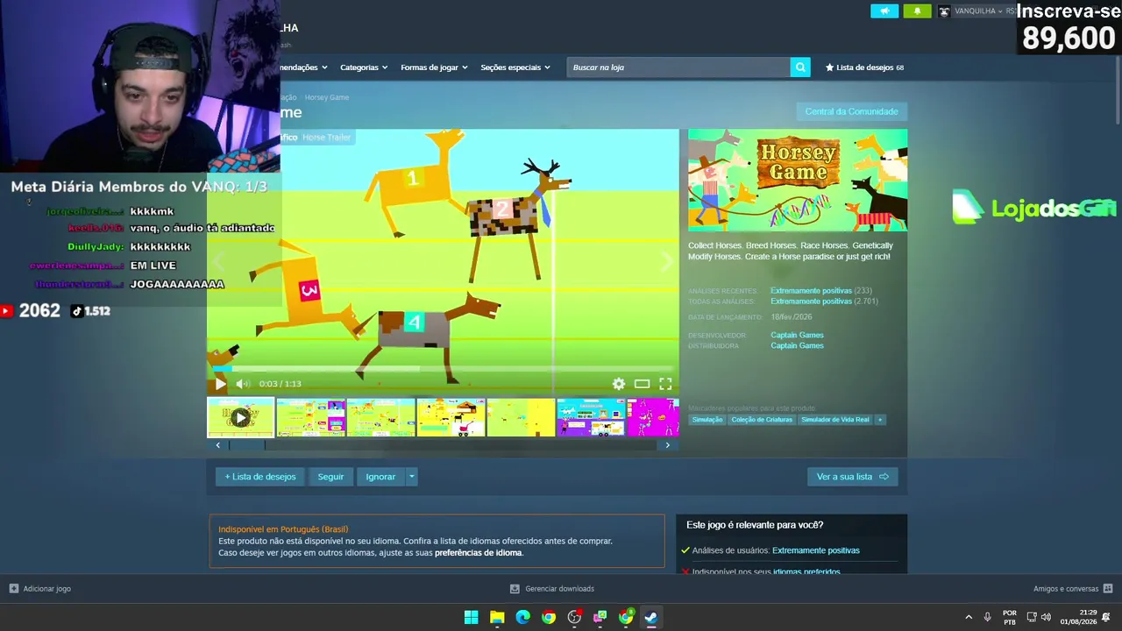
Task: Click the Adicionar jogo plus icon
Action: pyautogui.click(x=13, y=589)
